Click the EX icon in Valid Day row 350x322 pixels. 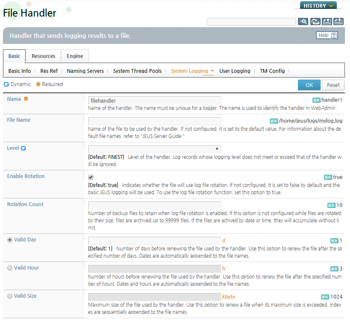pos(334,241)
